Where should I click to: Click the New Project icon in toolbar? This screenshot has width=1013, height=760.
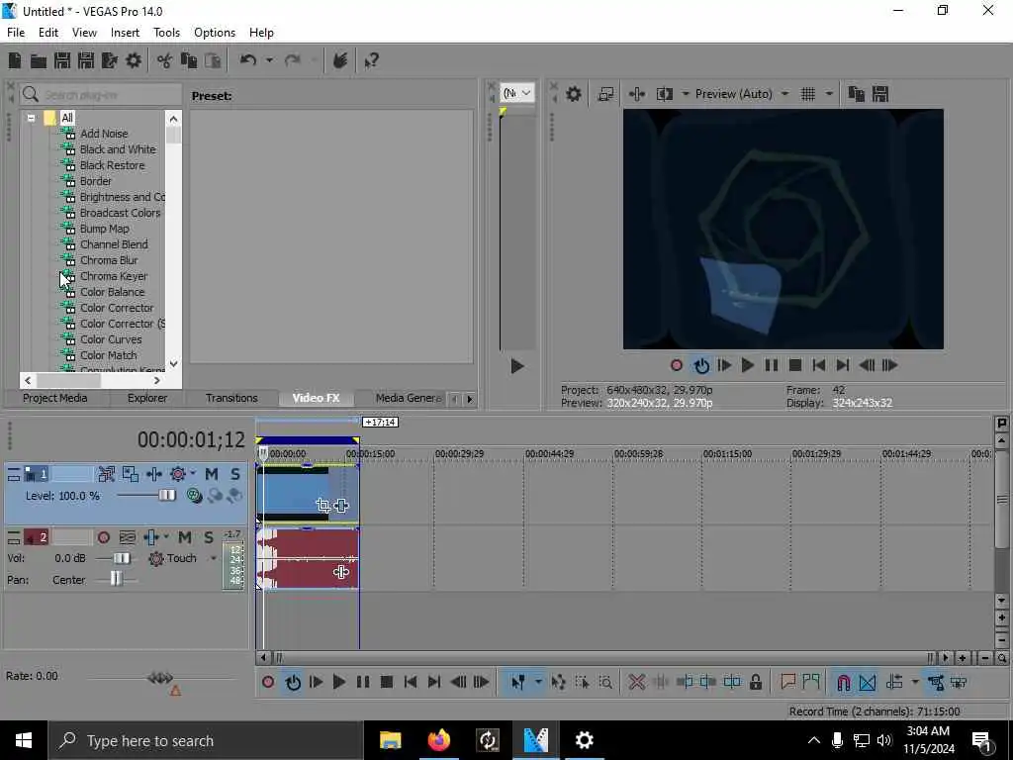(x=14, y=60)
